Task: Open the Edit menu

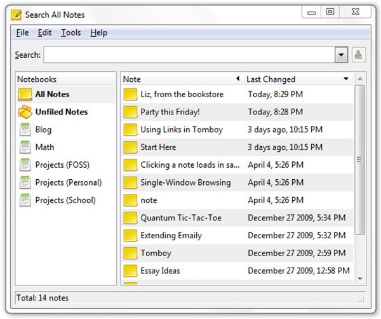Action: point(44,32)
